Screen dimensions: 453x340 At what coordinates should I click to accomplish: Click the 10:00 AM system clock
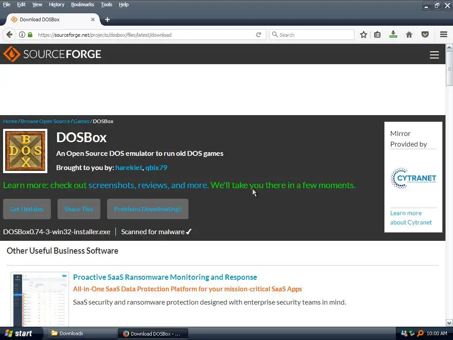click(437, 333)
